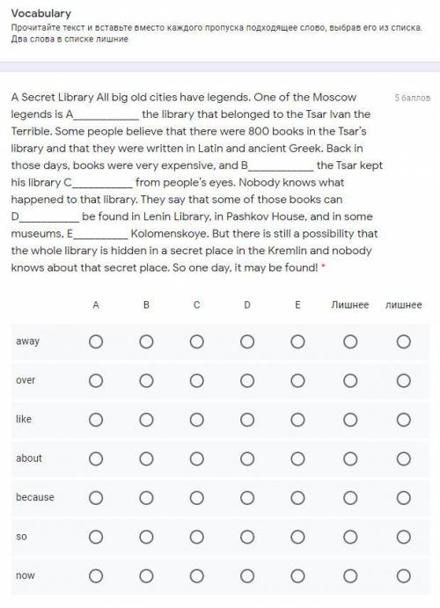
Task: Mark "now" in the last лишнее column
Action: tap(404, 575)
